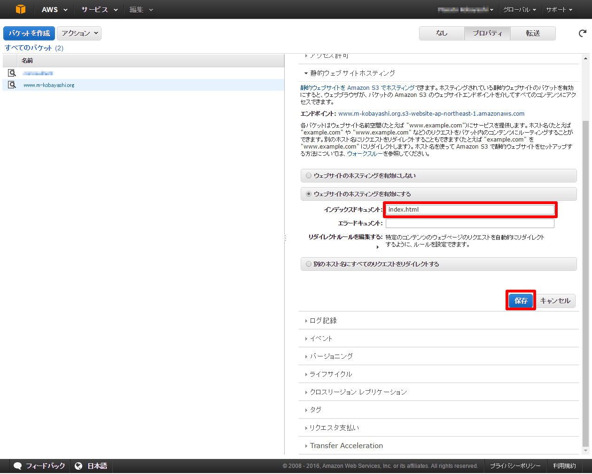Viewport: 592px width, 474px height.
Task: Switch to the 転送 tab
Action: (x=533, y=33)
